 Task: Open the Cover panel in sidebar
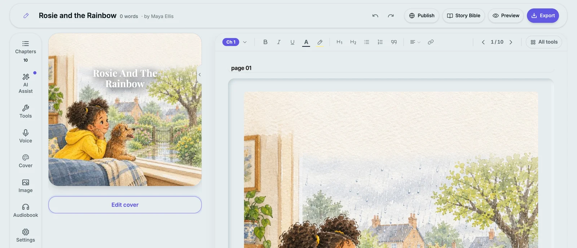(26, 161)
